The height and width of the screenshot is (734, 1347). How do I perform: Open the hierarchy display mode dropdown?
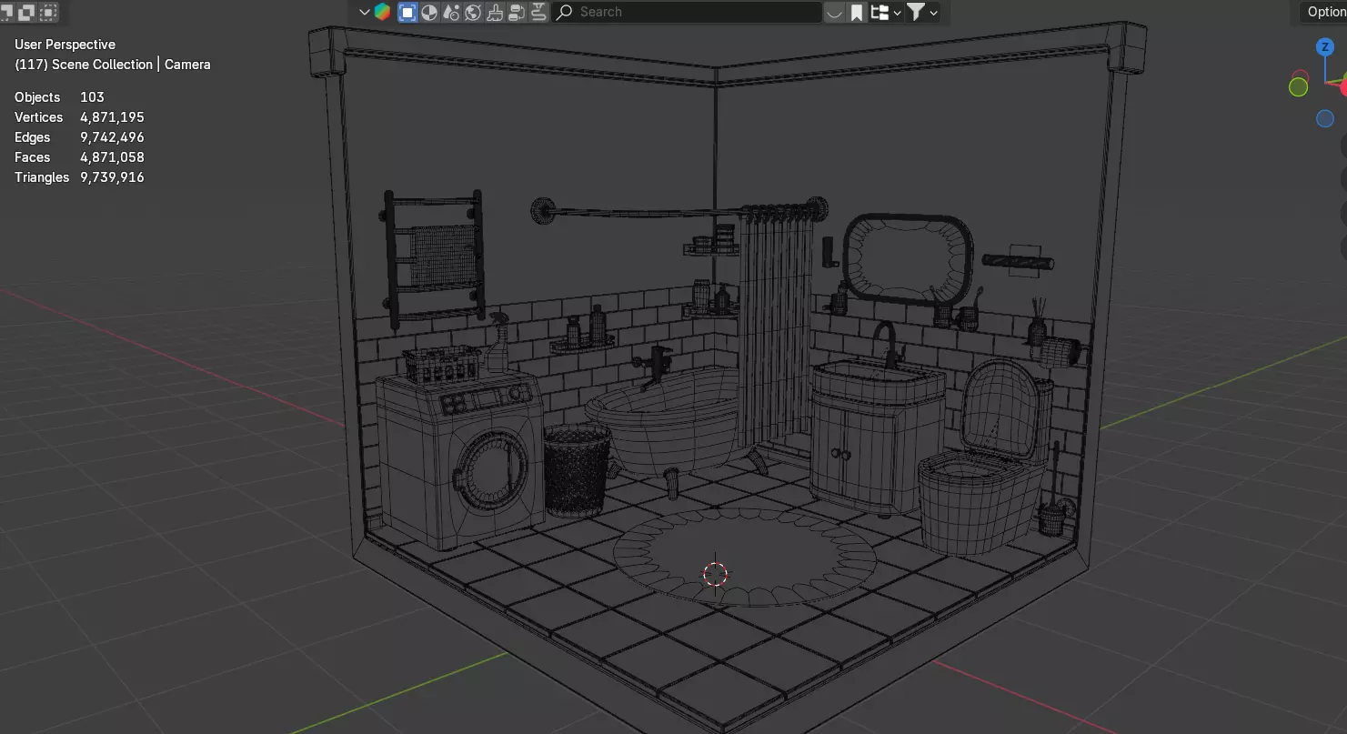click(x=886, y=12)
